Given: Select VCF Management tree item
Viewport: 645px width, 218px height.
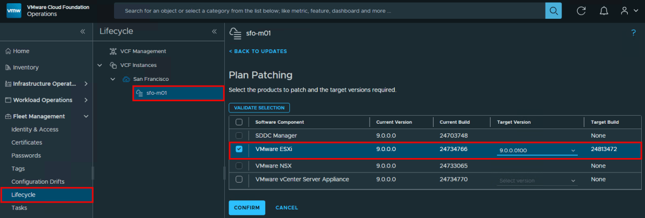Looking at the screenshot, I should click(143, 51).
